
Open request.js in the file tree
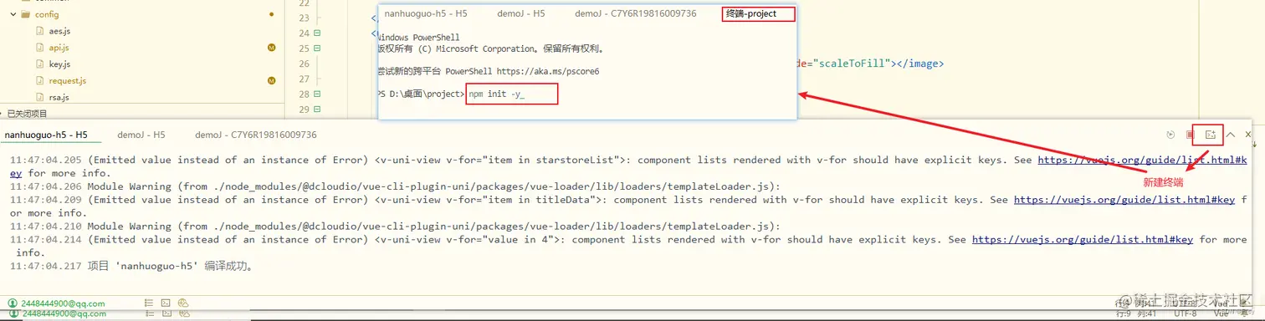67,81
